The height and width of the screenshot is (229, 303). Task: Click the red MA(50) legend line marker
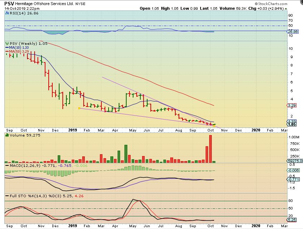[x=7, y=52]
